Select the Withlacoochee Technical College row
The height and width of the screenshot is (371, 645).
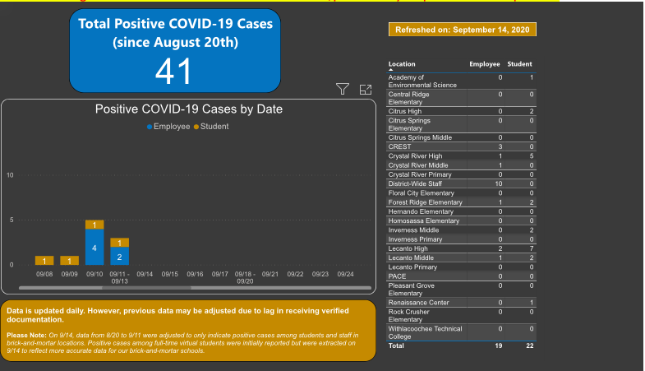[x=462, y=332]
